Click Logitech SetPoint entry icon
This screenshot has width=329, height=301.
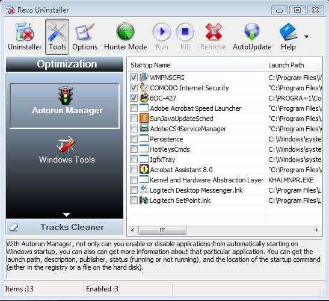[x=144, y=200]
